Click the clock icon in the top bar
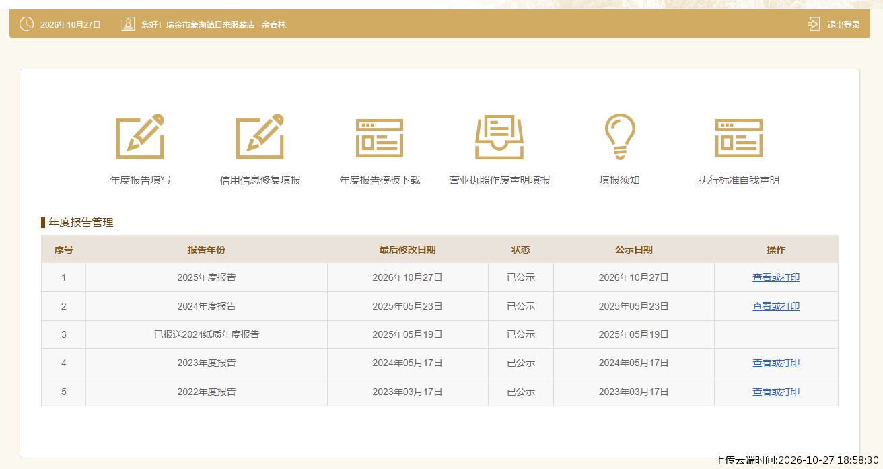Image resolution: width=883 pixels, height=469 pixels. (x=26, y=24)
